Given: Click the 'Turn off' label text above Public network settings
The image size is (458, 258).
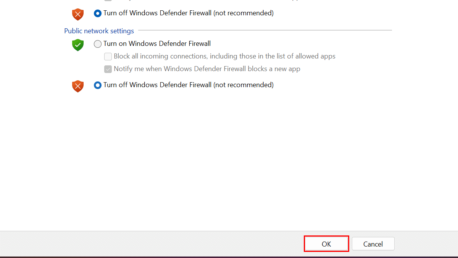Looking at the screenshot, I should point(157,13).
